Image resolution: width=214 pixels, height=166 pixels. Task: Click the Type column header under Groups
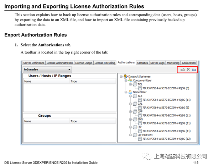[x=93, y=121]
